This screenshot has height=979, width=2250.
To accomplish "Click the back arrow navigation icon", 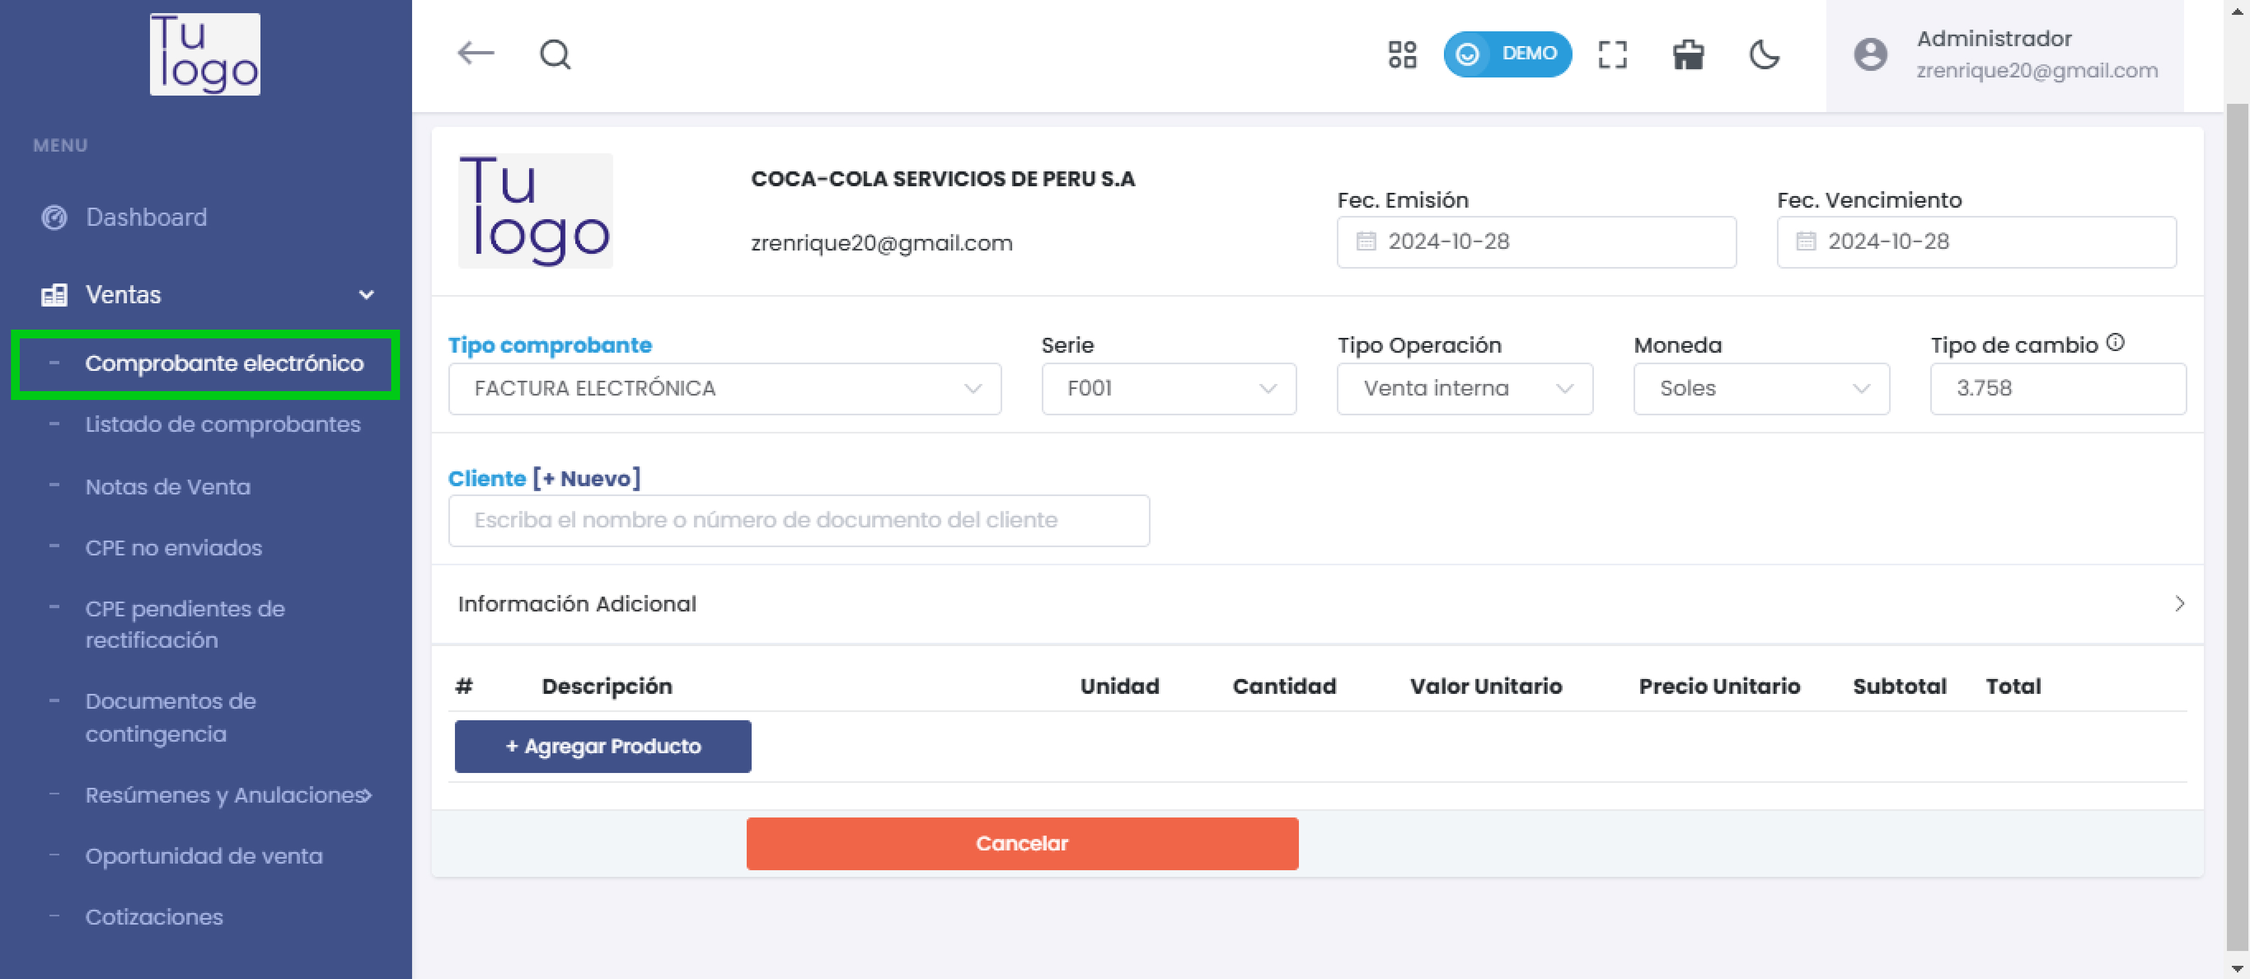I will coord(475,53).
